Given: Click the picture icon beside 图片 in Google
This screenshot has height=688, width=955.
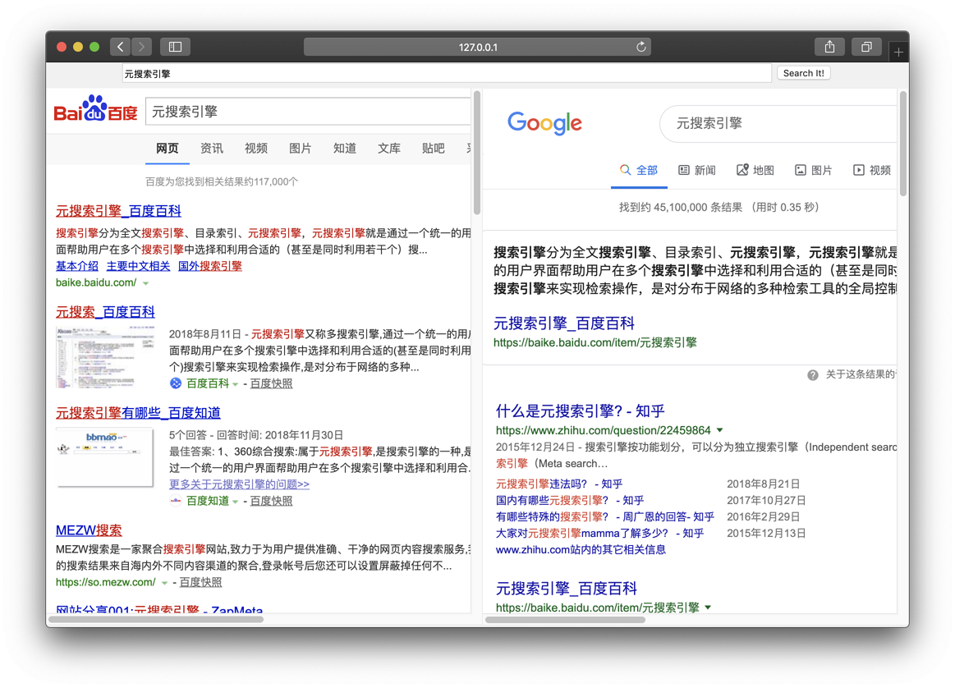Looking at the screenshot, I should pos(801,170).
